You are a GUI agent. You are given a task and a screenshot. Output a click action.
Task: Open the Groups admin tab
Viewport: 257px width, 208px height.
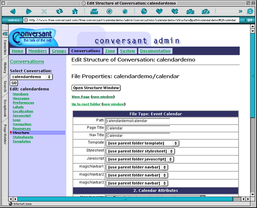pyautogui.click(x=59, y=51)
